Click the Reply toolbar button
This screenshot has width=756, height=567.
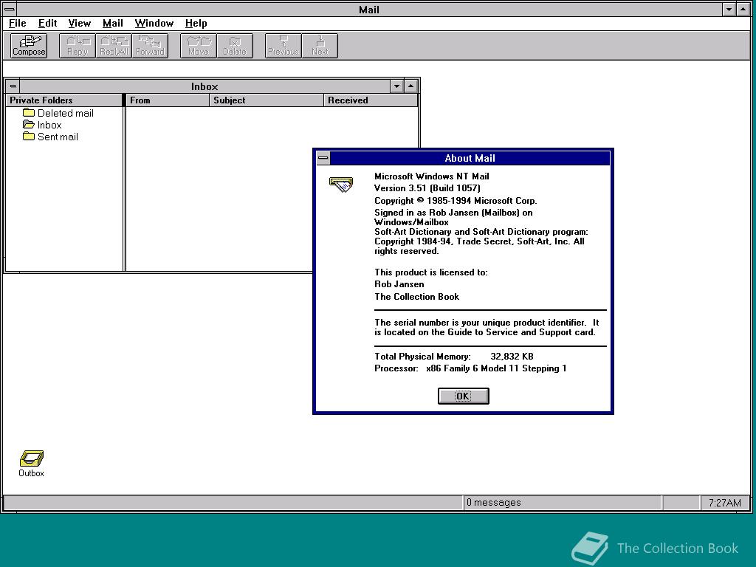pyautogui.click(x=77, y=46)
